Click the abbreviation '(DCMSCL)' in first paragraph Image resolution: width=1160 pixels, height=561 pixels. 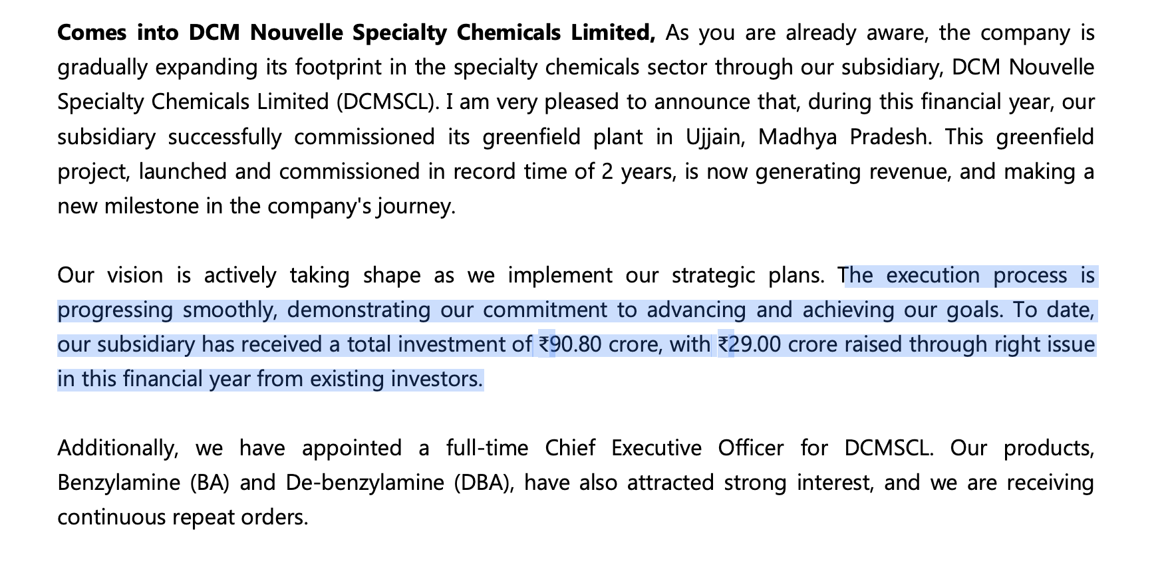point(388,102)
